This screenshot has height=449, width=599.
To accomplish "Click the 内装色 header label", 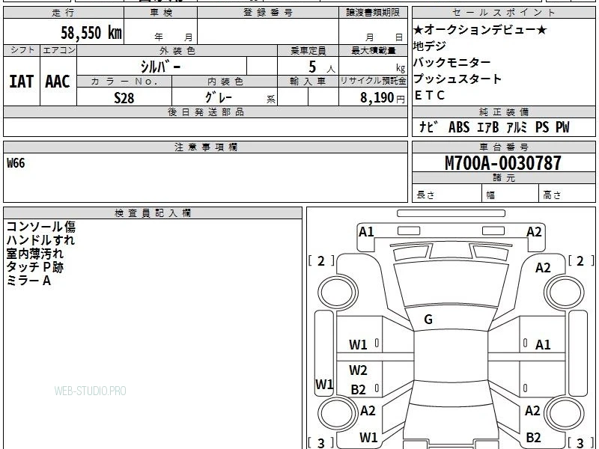I will (225, 82).
